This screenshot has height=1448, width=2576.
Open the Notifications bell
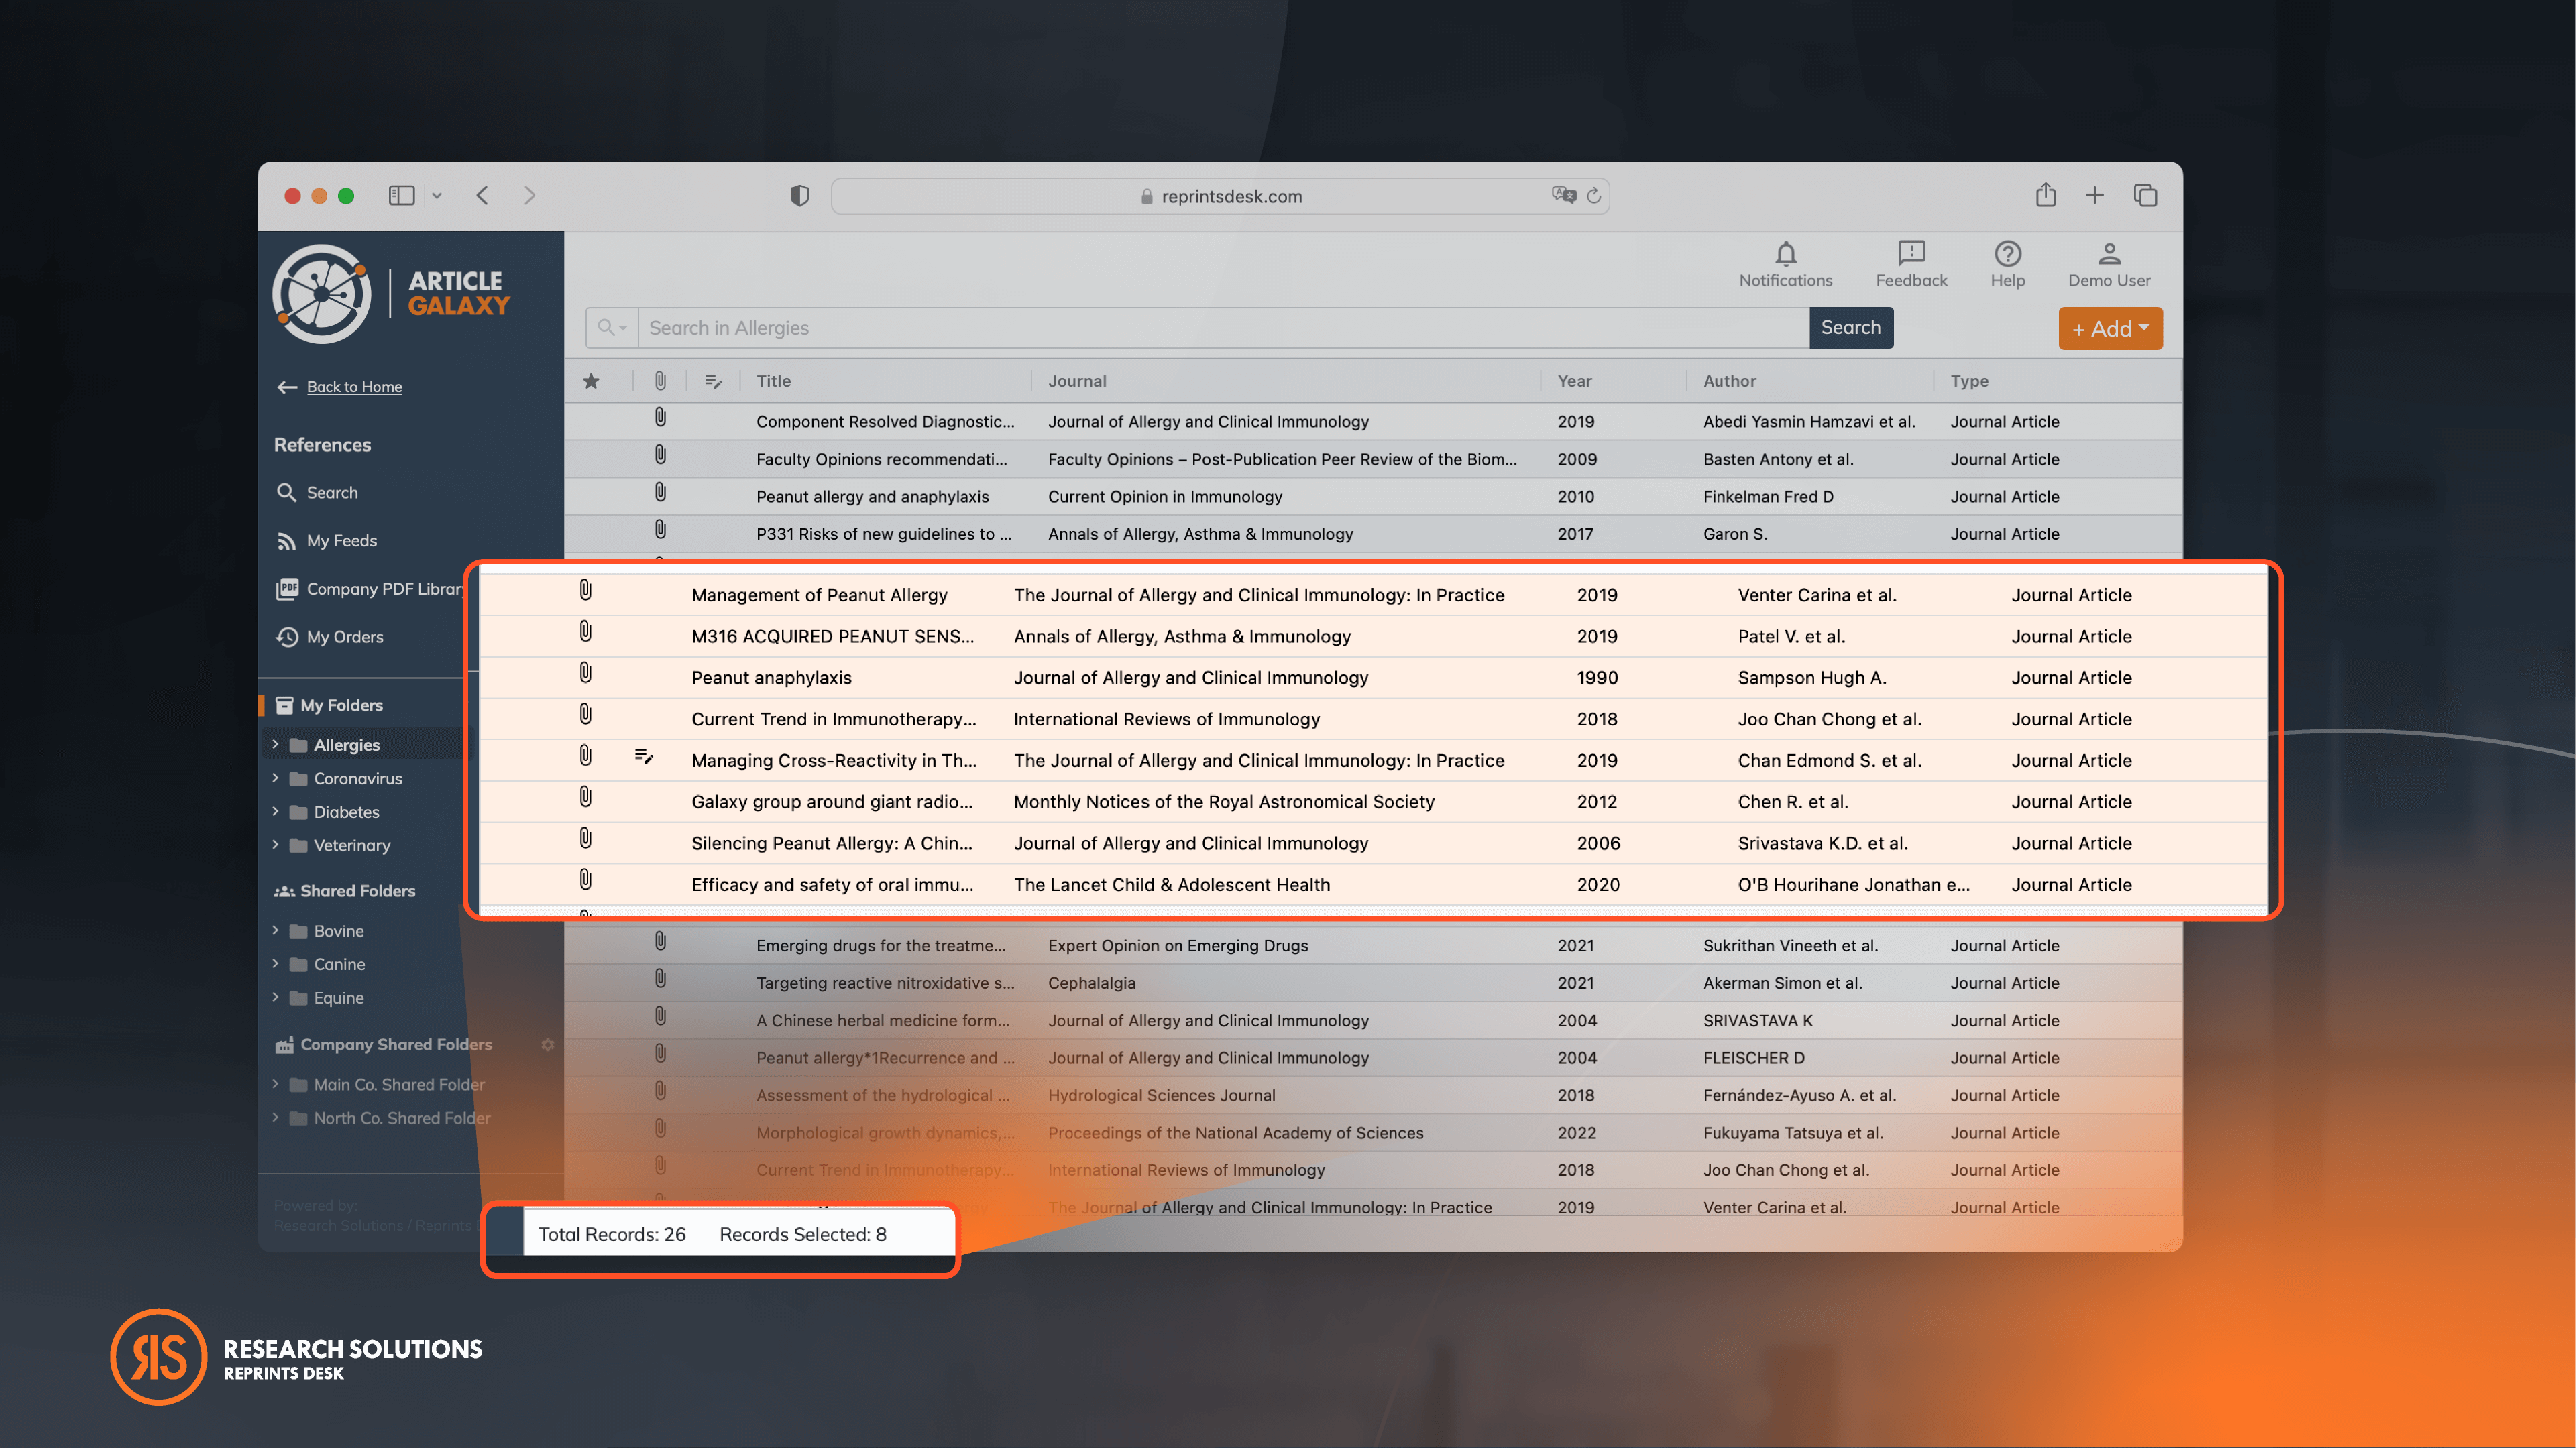(1785, 254)
